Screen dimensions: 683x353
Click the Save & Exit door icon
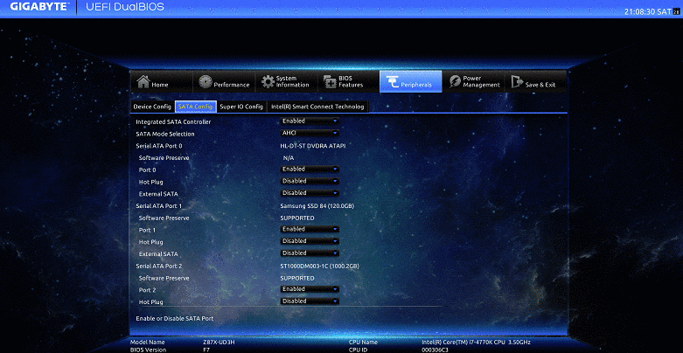[517, 82]
